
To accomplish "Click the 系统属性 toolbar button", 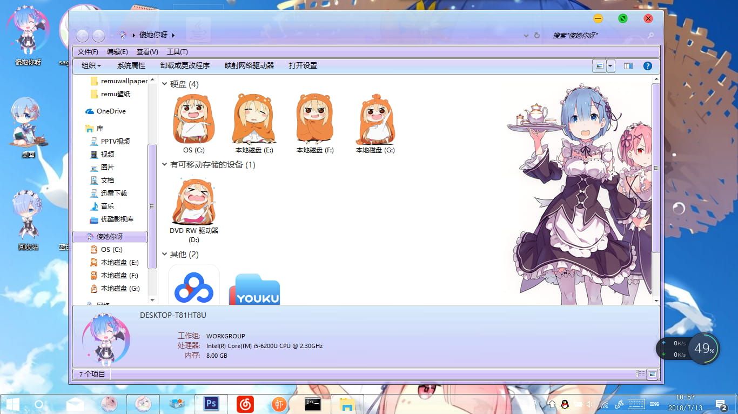I will click(130, 65).
